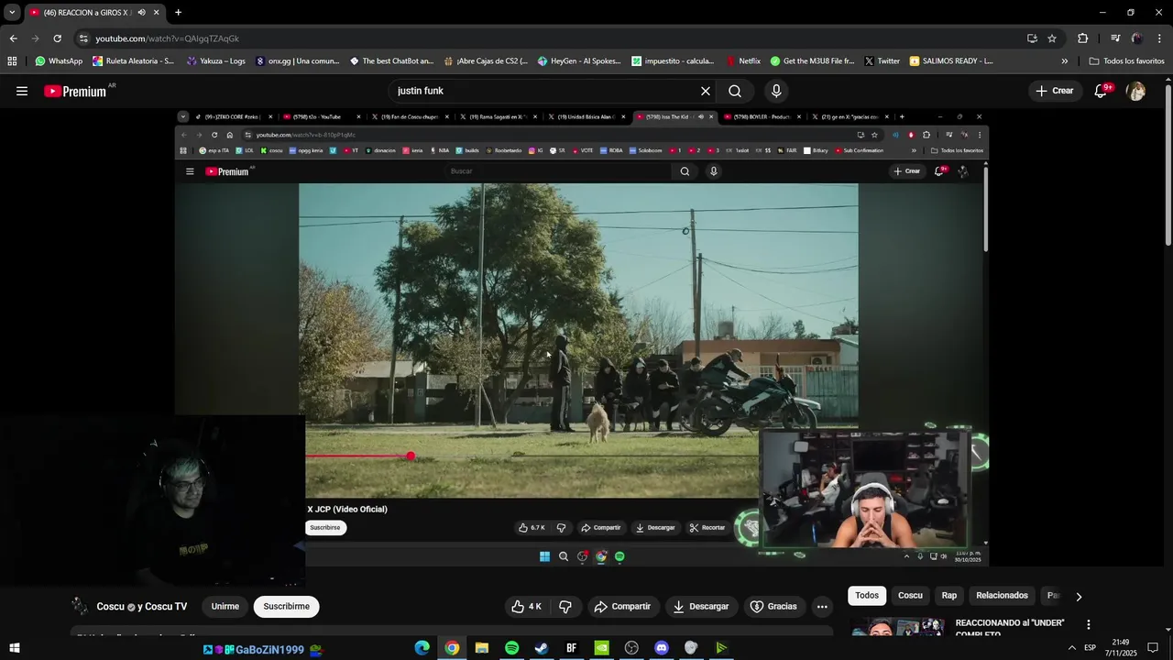The height and width of the screenshot is (660, 1173).
Task: Click the Compartir share button
Action: [622, 606]
